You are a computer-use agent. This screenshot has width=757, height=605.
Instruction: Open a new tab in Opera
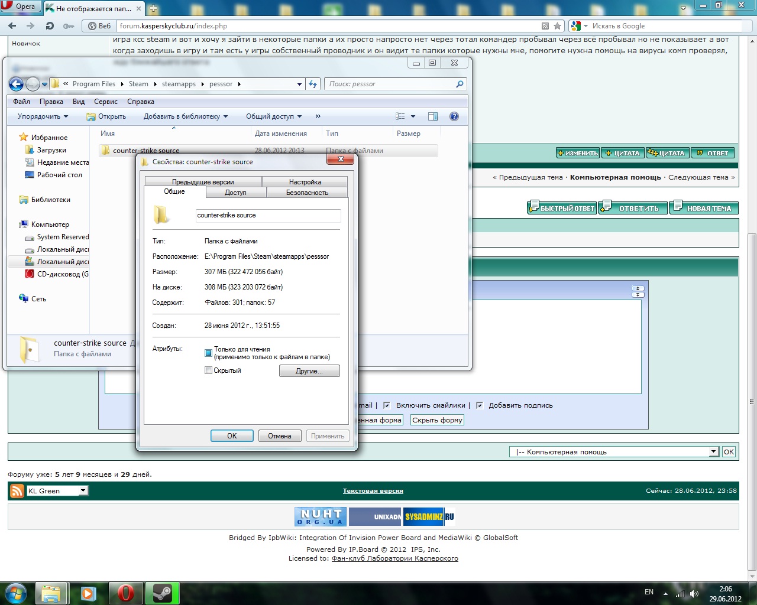153,8
